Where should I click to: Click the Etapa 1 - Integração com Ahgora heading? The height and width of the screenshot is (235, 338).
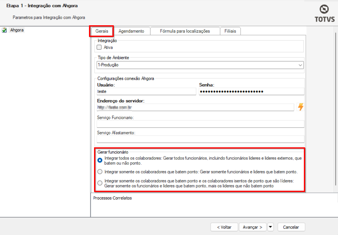click(42, 6)
